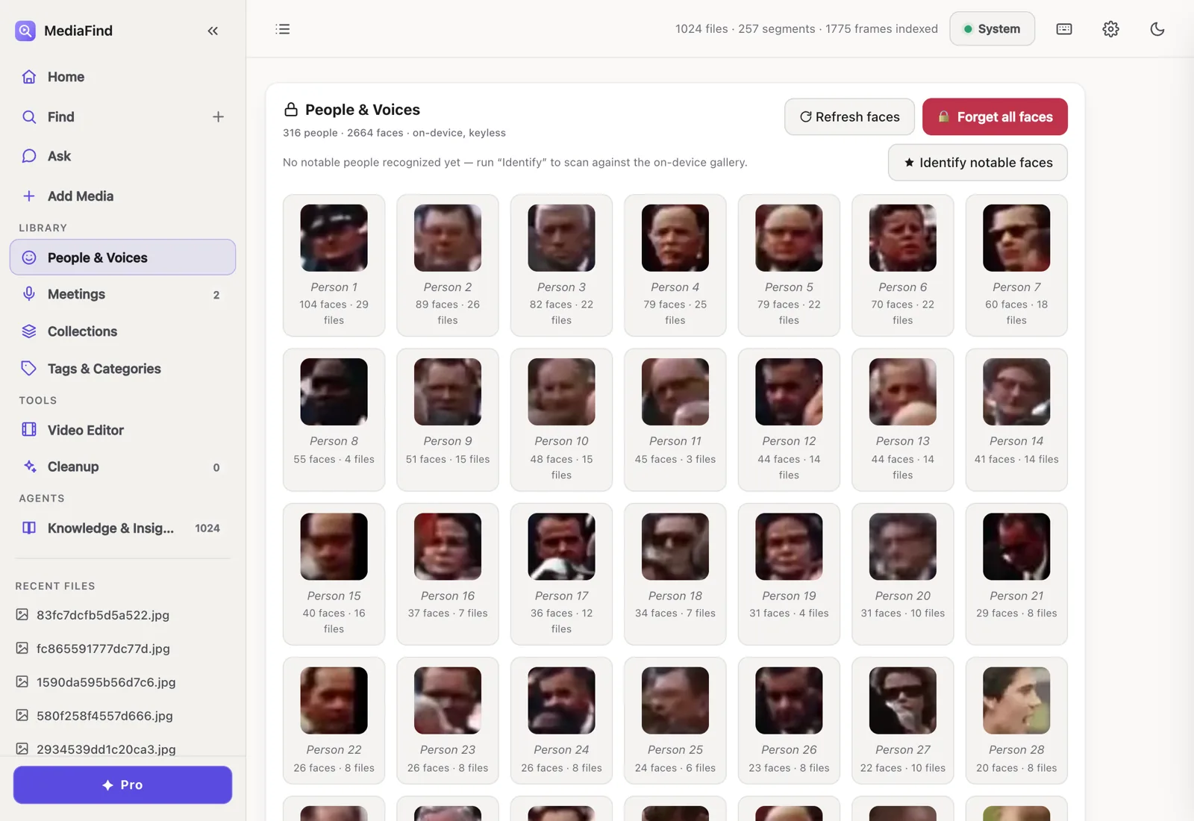Open Person 17 face card
1194x821 pixels.
pos(561,575)
